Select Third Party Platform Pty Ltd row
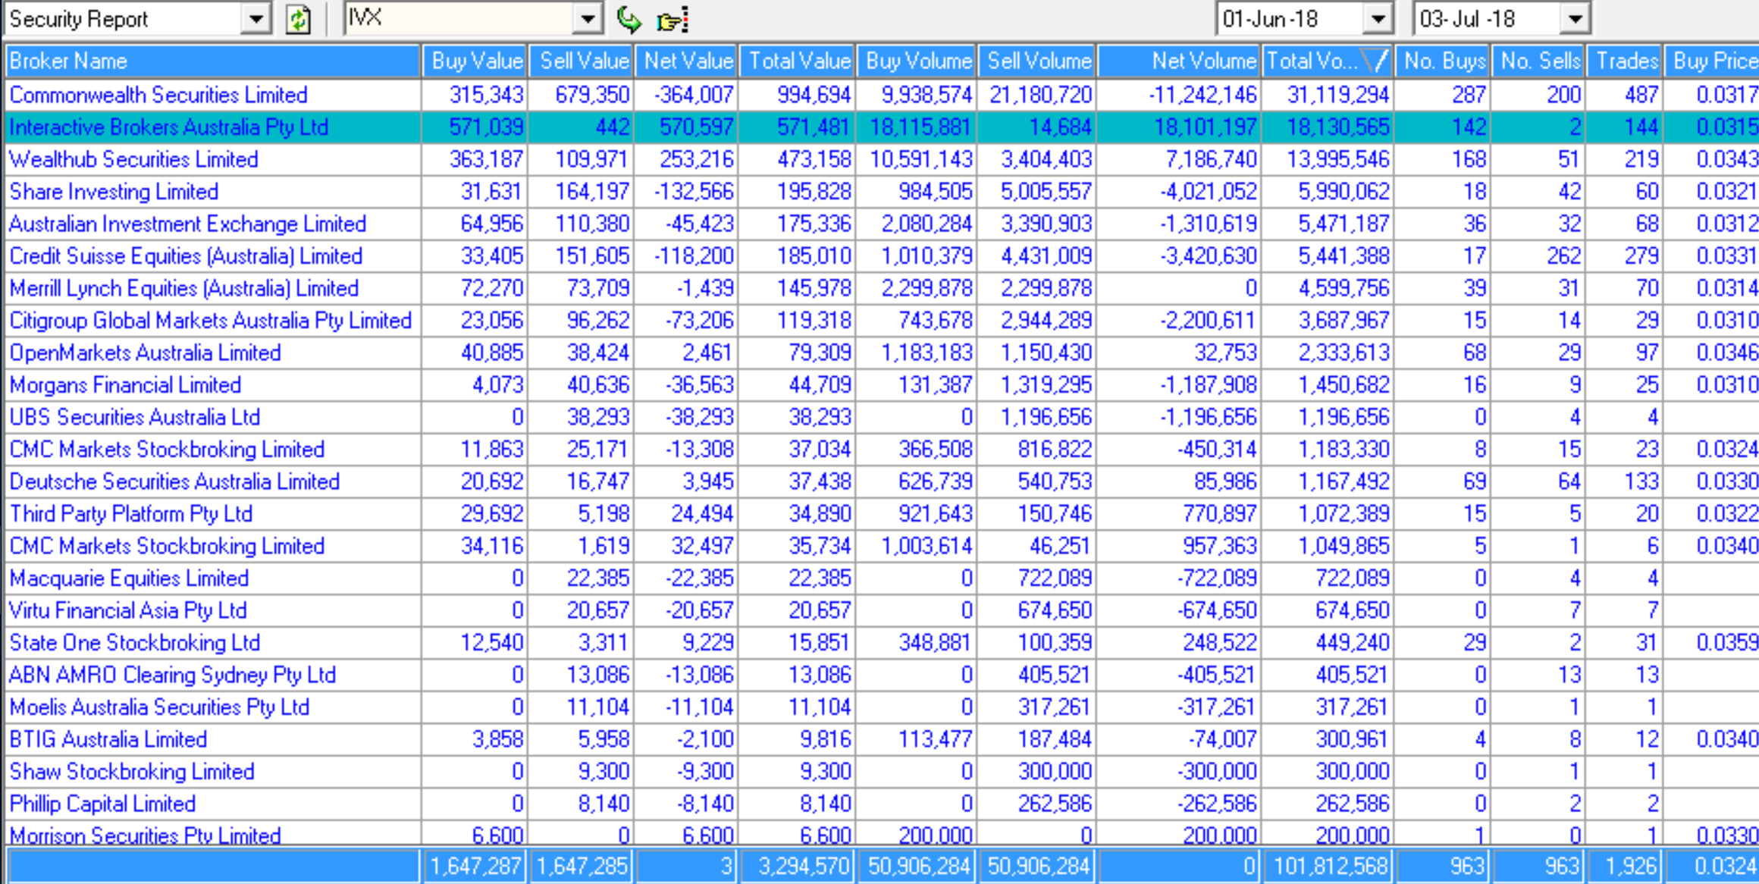The height and width of the screenshot is (884, 1759). click(882, 514)
